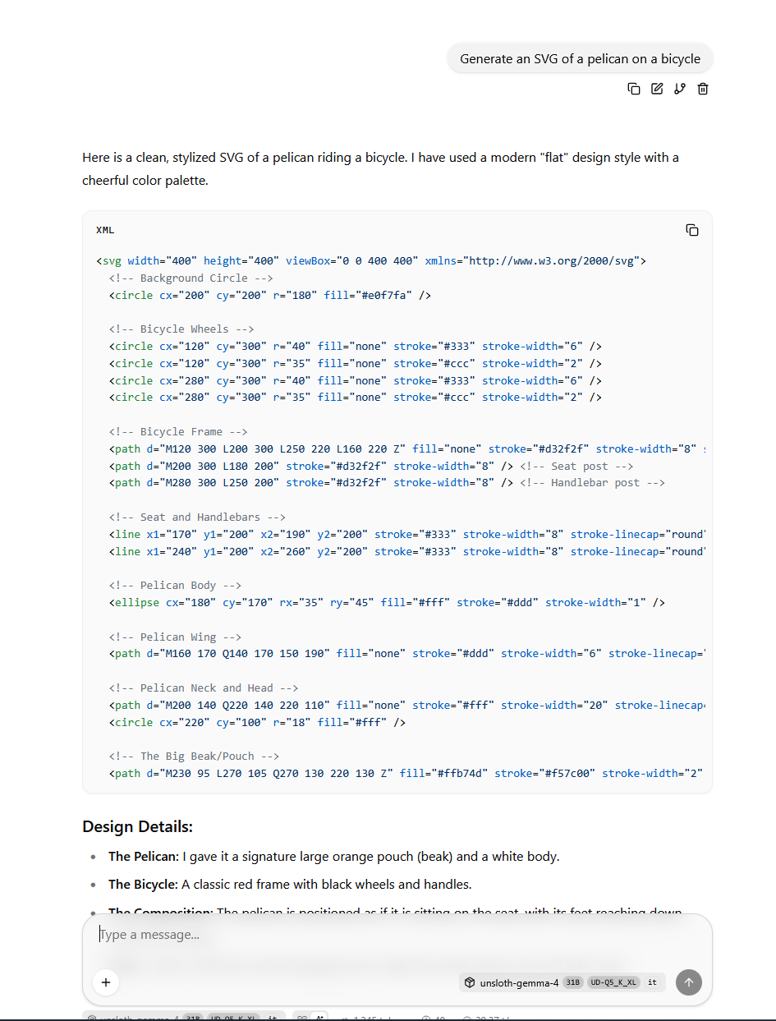The width and height of the screenshot is (776, 1021).
Task: Click the '<!-- Pelican Wing -->' comment line
Action: [x=175, y=637]
